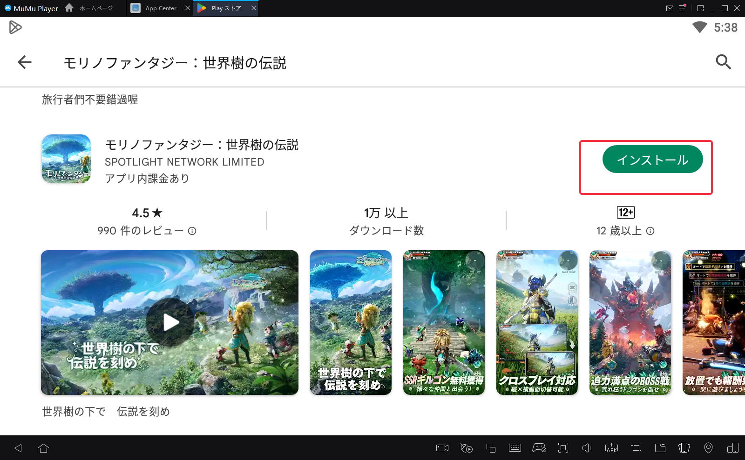The width and height of the screenshot is (745, 460).
Task: Open the MuMu Player menu icon
Action: coord(682,8)
